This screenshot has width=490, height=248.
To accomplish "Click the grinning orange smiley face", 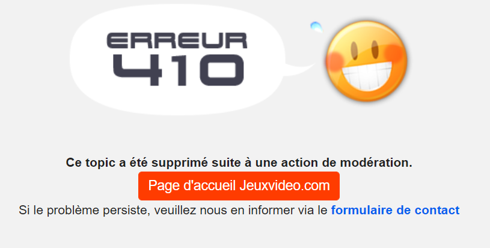I will pos(366,61).
